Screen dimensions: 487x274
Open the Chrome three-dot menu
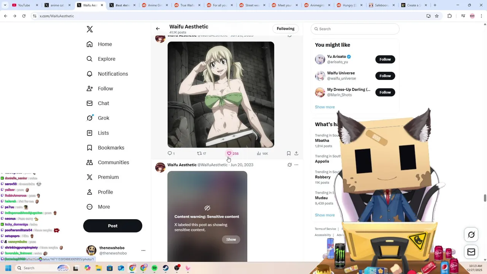click(x=481, y=16)
